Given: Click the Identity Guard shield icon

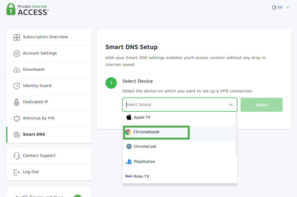Looking at the screenshot, I should [x=17, y=86].
